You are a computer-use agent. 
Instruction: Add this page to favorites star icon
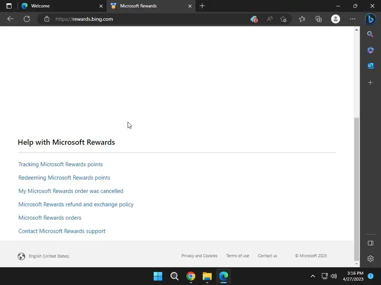(x=283, y=19)
